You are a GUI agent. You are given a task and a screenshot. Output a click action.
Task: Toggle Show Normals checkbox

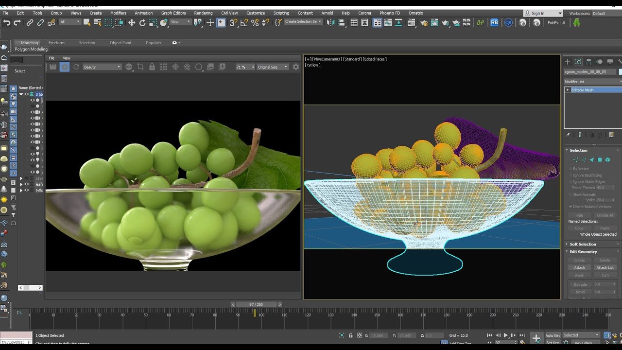pyautogui.click(x=570, y=194)
